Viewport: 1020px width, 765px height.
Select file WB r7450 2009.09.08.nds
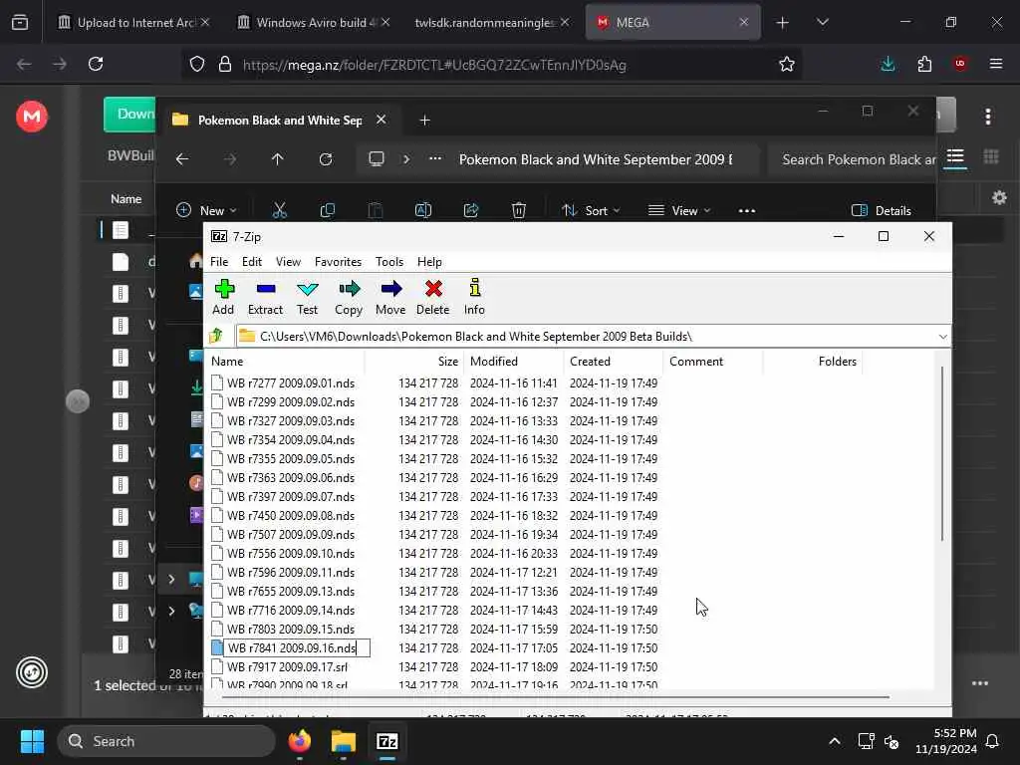[291, 515]
